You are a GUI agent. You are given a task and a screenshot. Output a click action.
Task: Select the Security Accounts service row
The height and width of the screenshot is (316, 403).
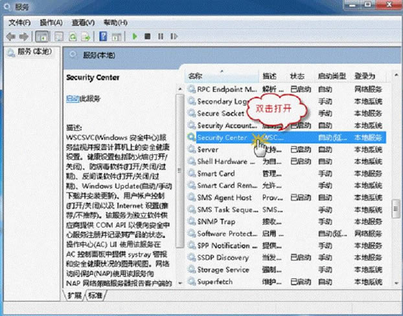pyautogui.click(x=286, y=125)
